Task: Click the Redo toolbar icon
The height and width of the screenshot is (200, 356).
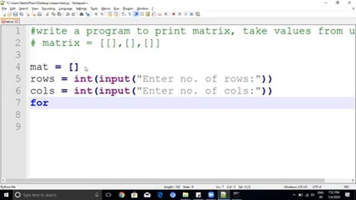Action: [x=73, y=14]
